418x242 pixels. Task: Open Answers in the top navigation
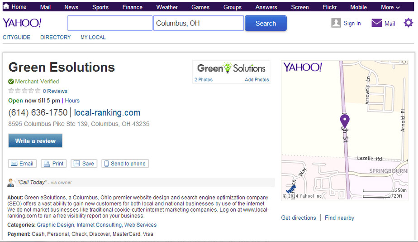(x=266, y=7)
